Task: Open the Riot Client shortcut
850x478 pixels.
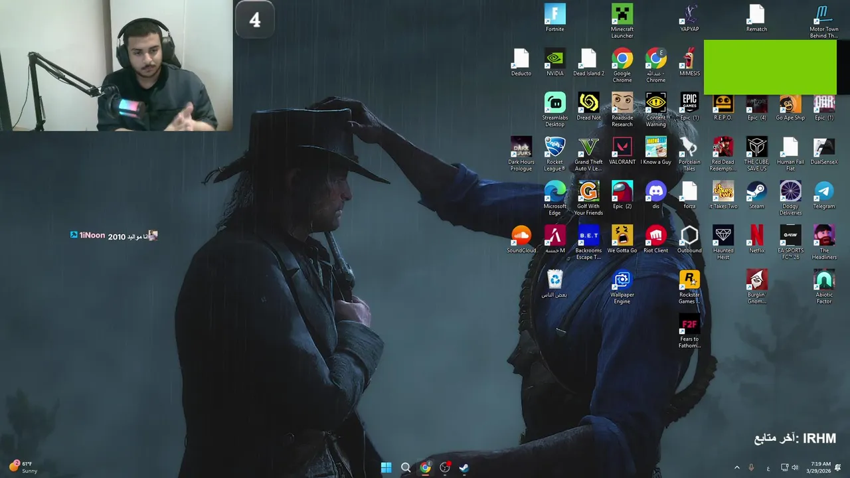Action: pos(655,240)
